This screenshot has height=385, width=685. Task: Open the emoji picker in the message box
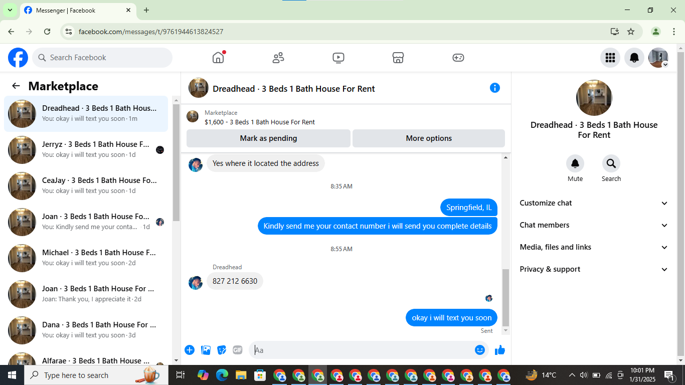[x=480, y=350]
